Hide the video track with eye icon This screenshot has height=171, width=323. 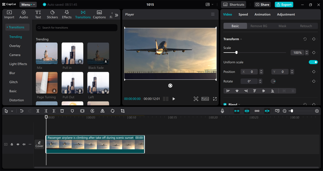pos(18,144)
